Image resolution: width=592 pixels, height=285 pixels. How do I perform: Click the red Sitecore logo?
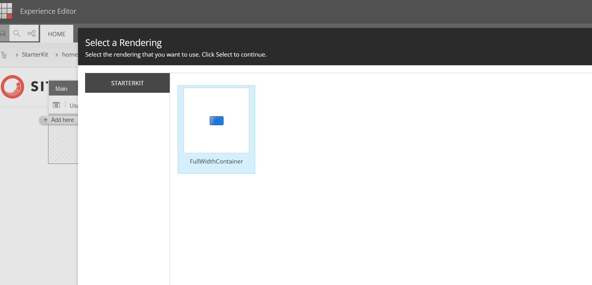(12, 86)
